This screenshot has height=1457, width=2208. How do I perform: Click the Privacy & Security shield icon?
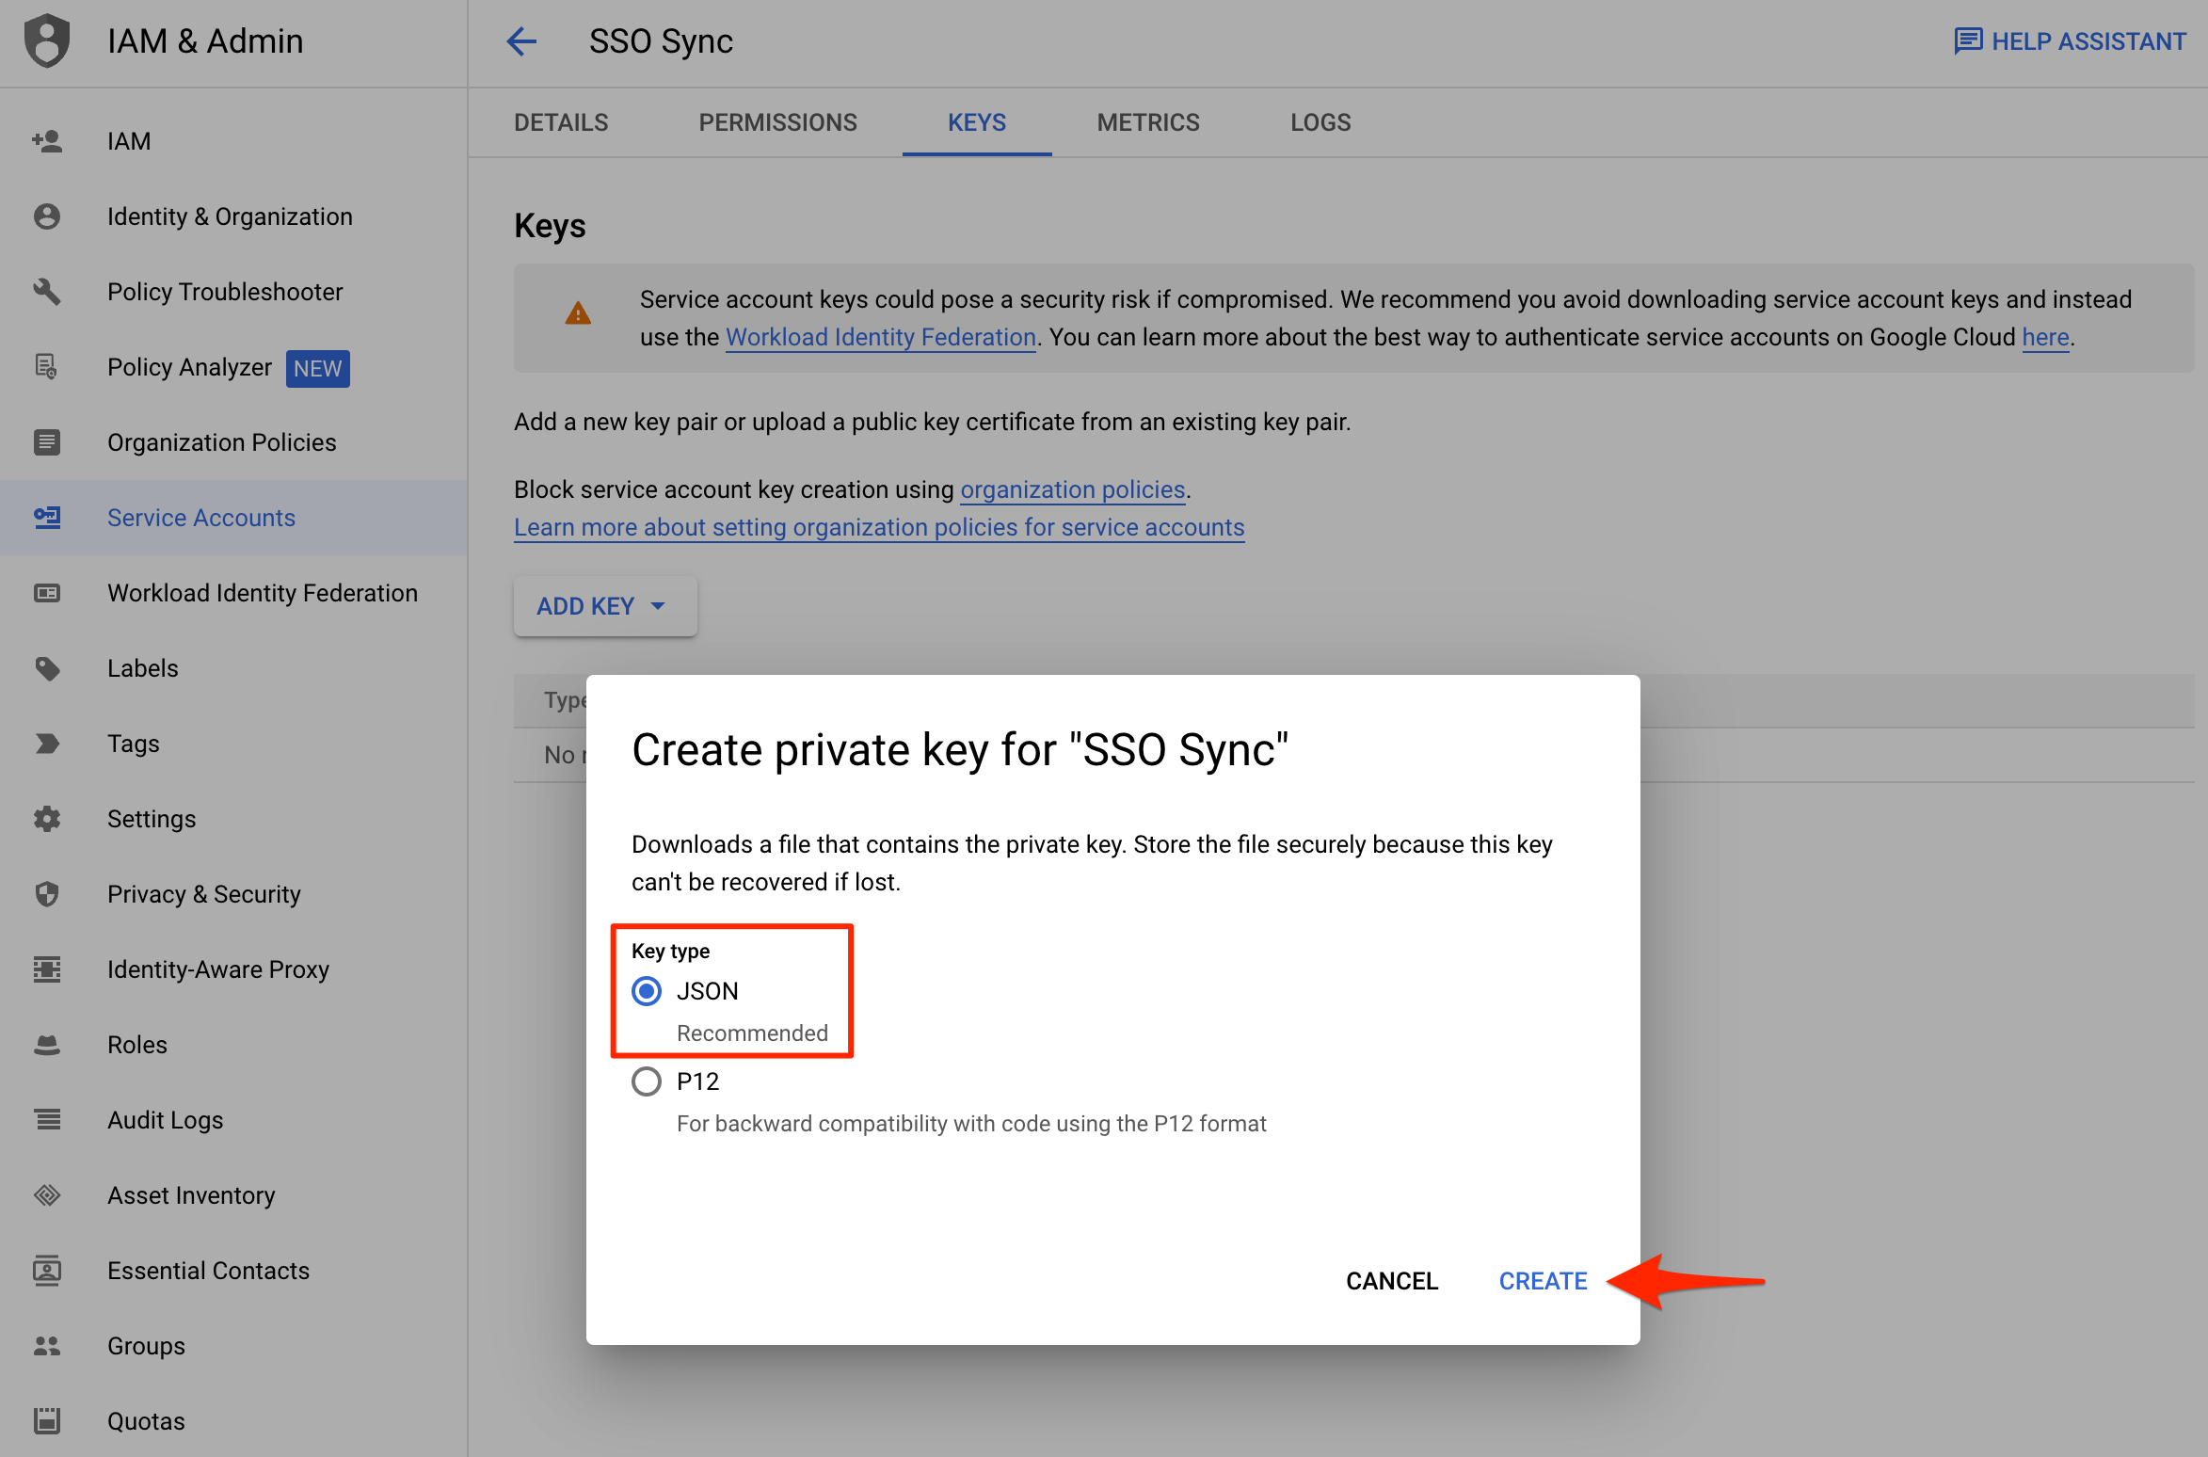pos(47,894)
